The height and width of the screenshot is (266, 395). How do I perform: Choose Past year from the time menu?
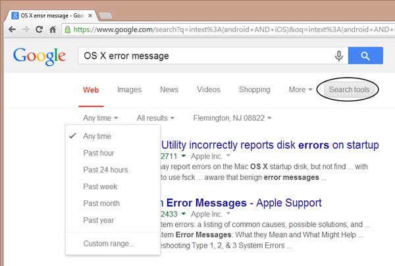(113, 220)
